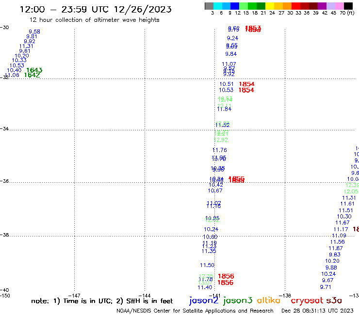
Task: Click the cyan swatch in the color legend
Action: [x=217, y=6]
